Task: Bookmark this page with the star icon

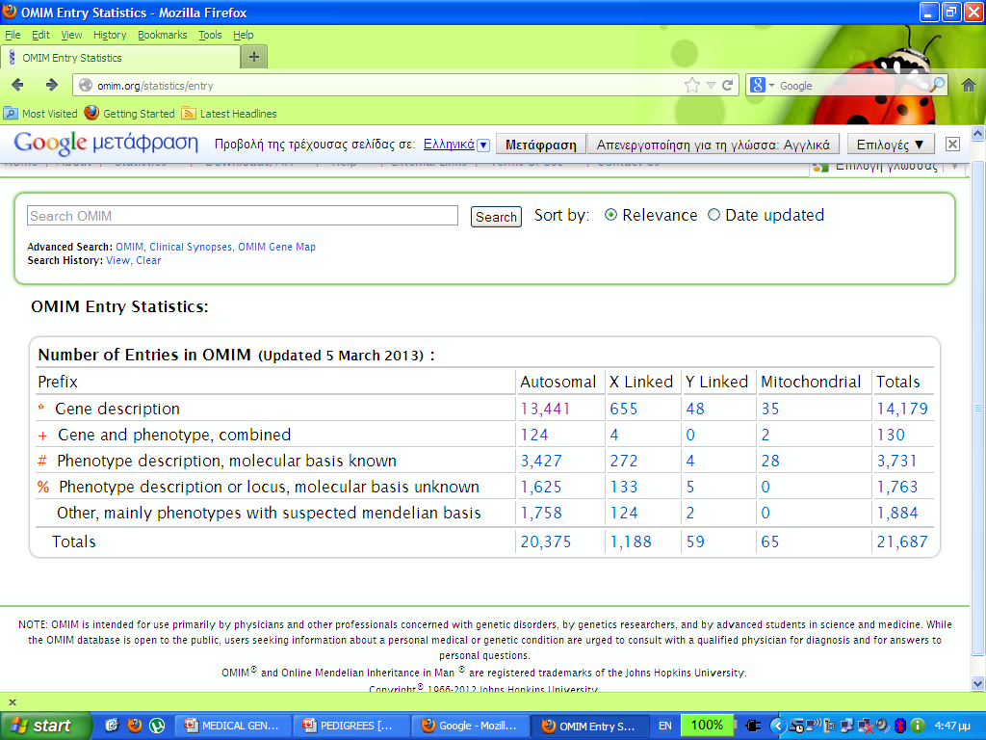Action: click(691, 86)
